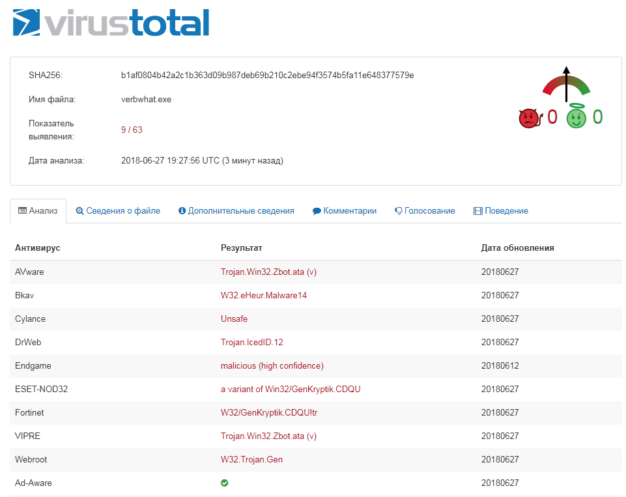Switch to Сведения о файле tab
The height and width of the screenshot is (497, 626).
[x=118, y=211]
